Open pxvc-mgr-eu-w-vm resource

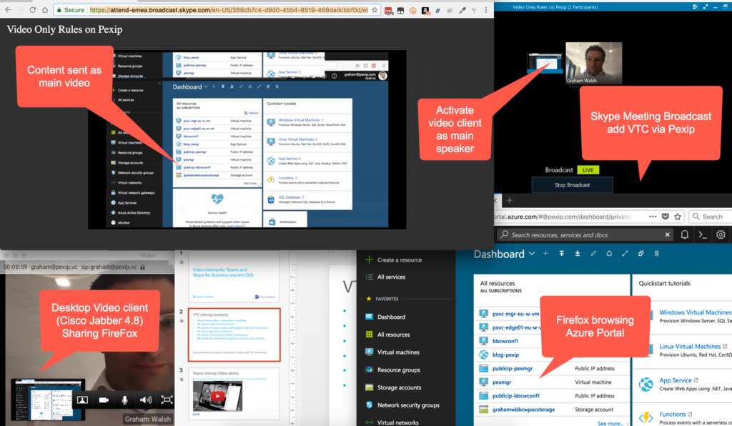coord(516,314)
